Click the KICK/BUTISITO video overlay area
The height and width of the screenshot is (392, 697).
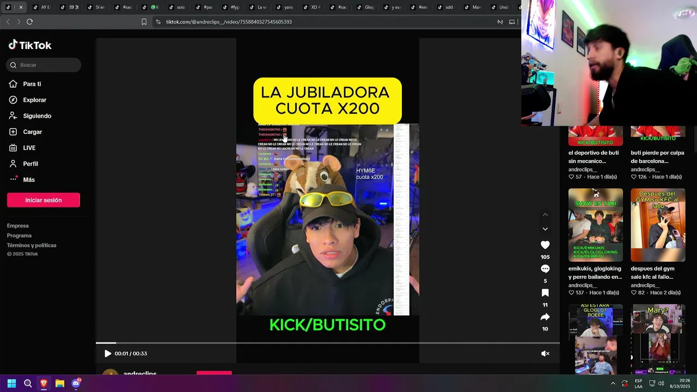pos(327,325)
